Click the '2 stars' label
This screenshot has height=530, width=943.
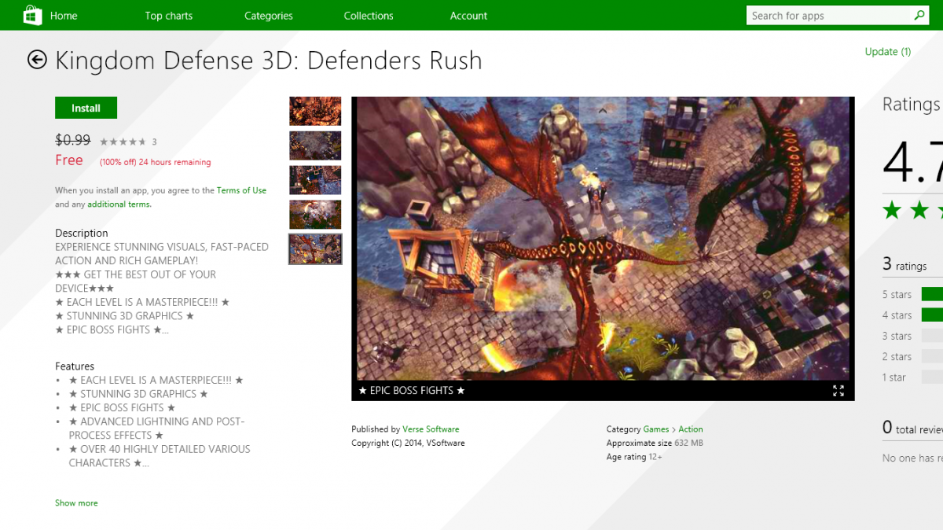897,357
